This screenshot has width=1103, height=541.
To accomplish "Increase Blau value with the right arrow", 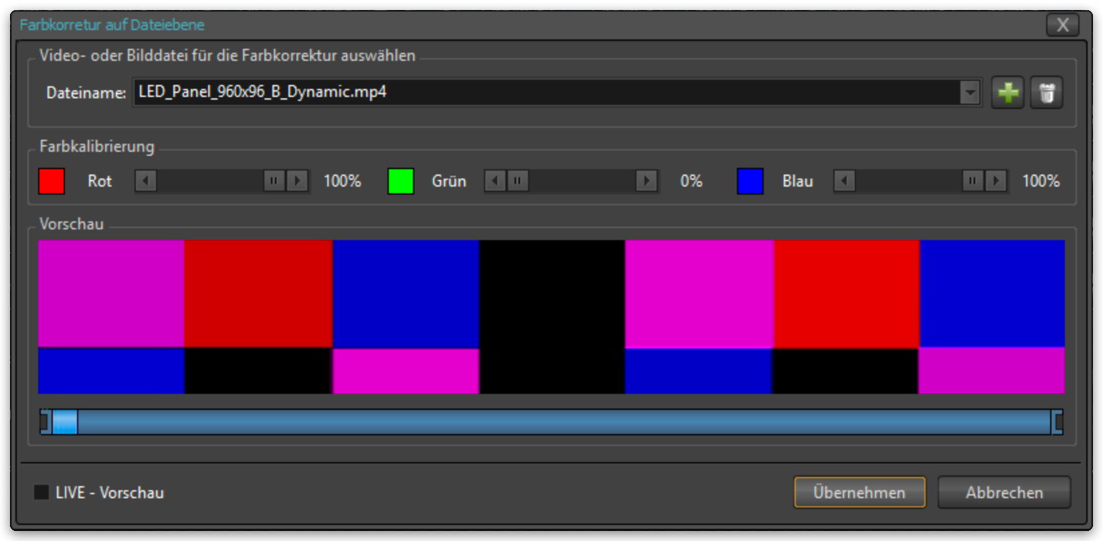I will click(x=997, y=181).
